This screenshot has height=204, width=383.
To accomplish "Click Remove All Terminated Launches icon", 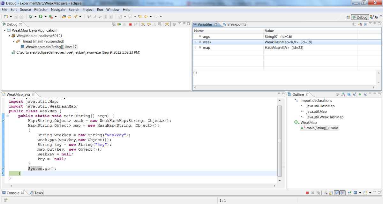I will [x=114, y=24].
